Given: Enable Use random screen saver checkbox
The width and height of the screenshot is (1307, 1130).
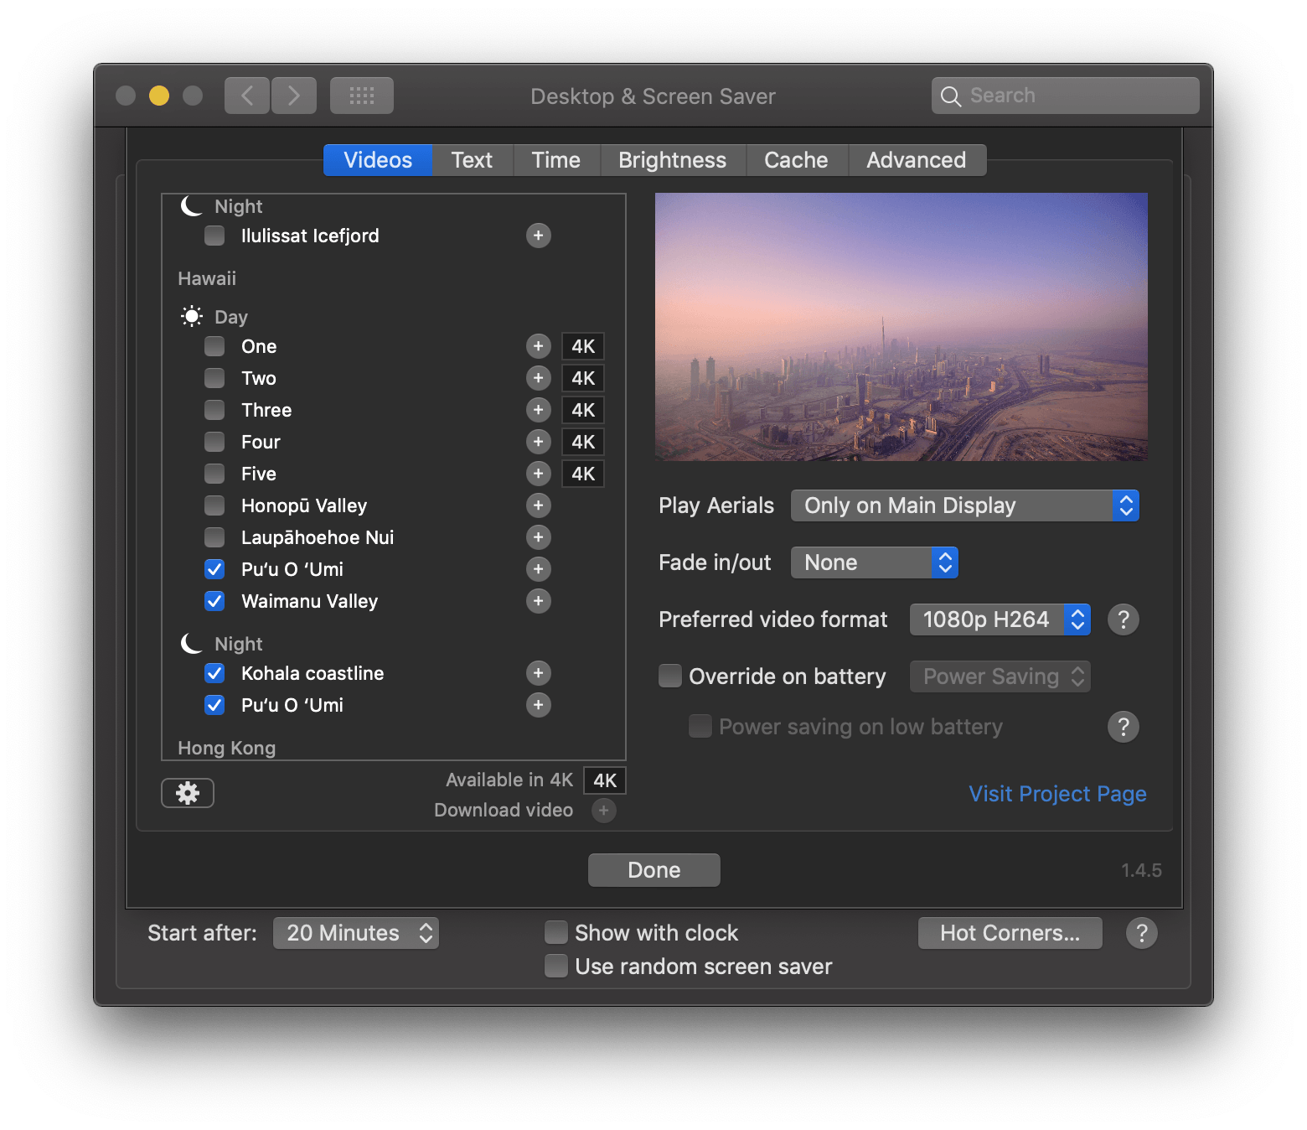Looking at the screenshot, I should 556,966.
